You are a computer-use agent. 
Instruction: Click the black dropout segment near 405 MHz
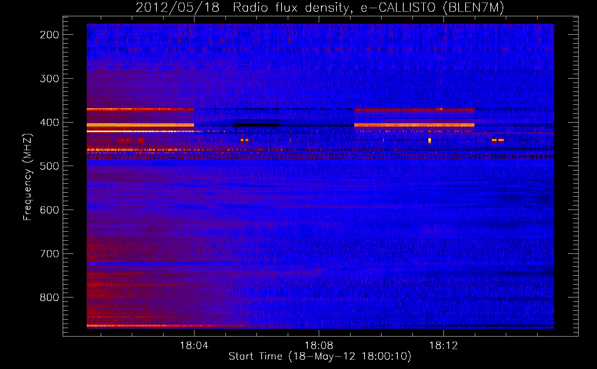point(256,125)
